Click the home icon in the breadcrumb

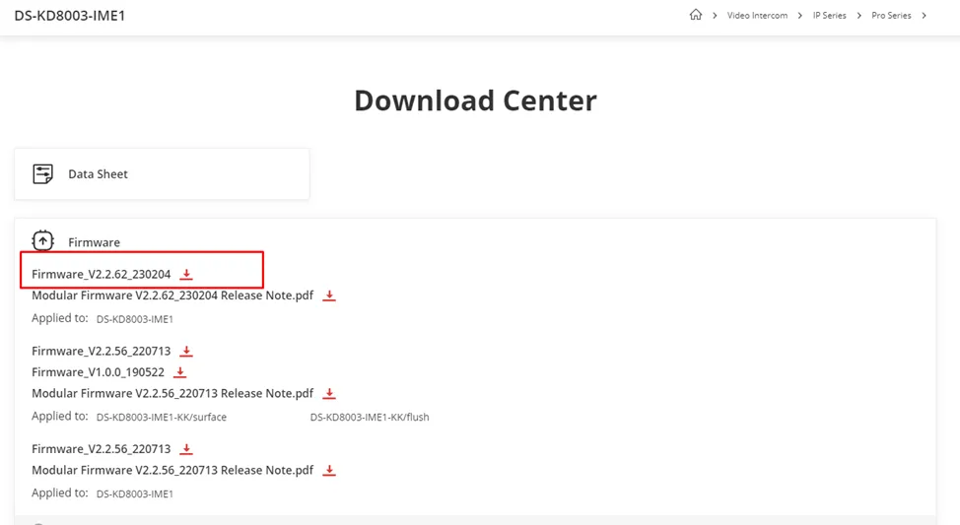(x=696, y=15)
